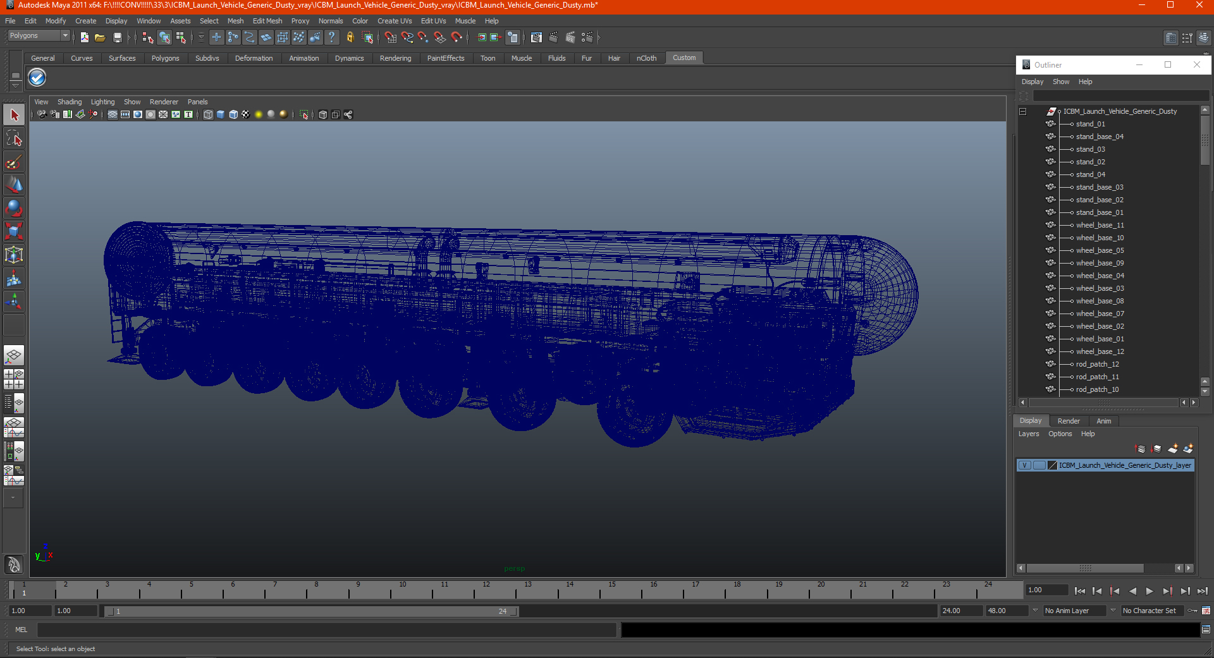
Task: Select the arrow Select Tool in toolbox
Action: pyautogui.click(x=14, y=115)
